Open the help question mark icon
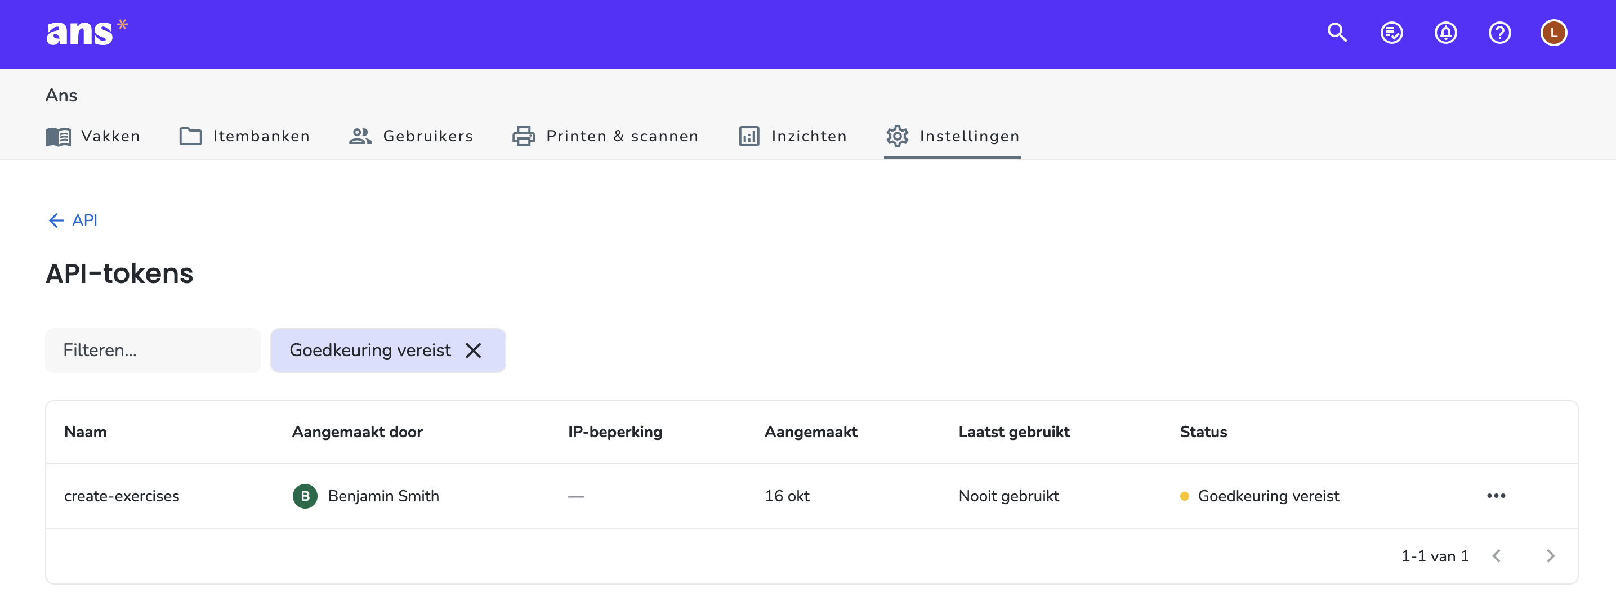1616x611 pixels. [1499, 33]
